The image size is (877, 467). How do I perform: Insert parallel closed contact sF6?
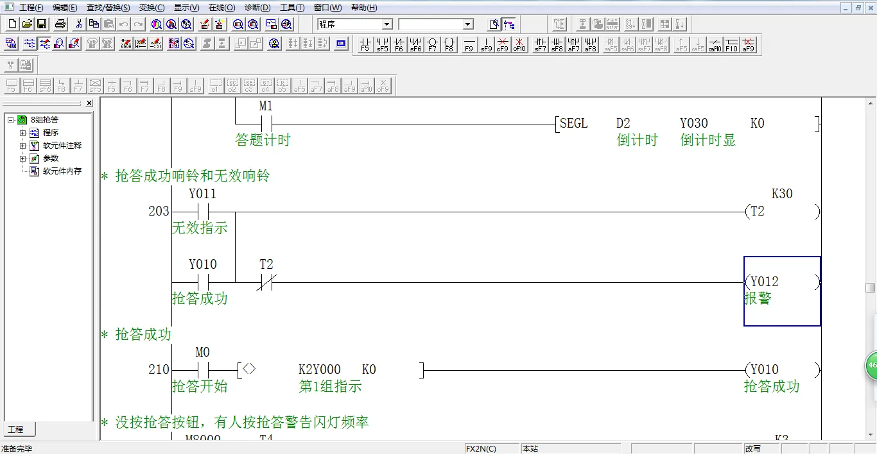pyautogui.click(x=415, y=44)
